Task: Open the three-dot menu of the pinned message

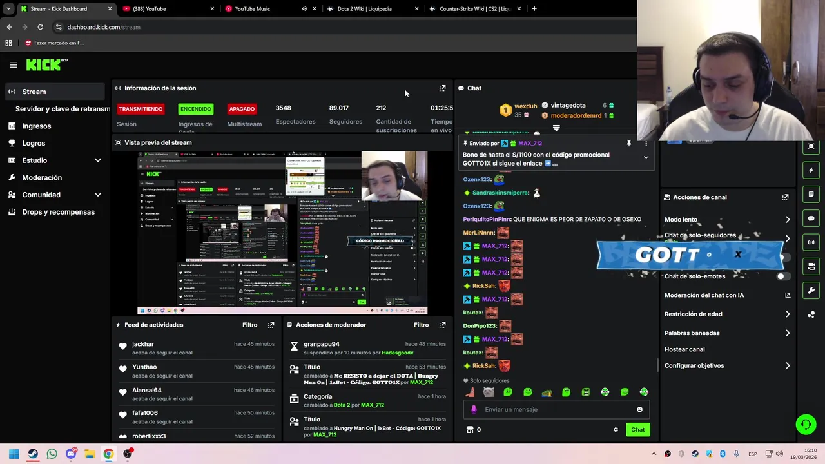Action: [646, 144]
